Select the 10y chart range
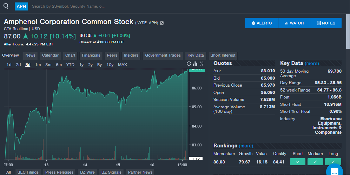 [x=110, y=65]
